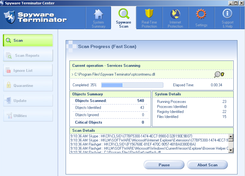Viewport: 245px width, 176px height.
Task: Open the Quarantine section
Action: 28,86
